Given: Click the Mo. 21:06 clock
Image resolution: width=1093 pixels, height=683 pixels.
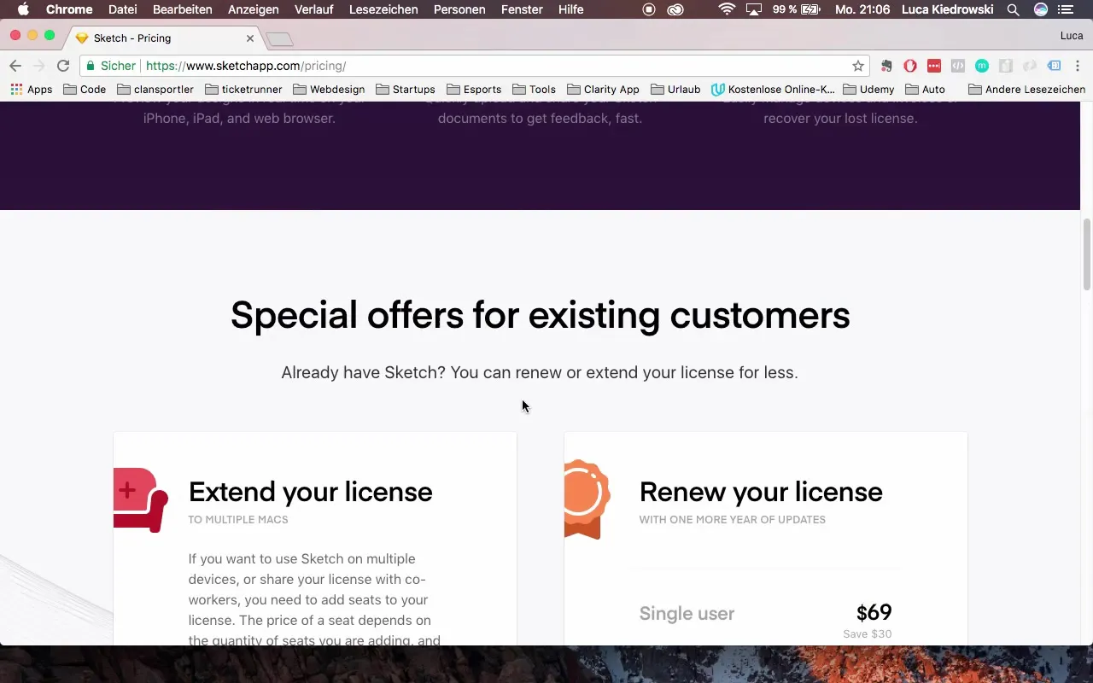Looking at the screenshot, I should [862, 9].
